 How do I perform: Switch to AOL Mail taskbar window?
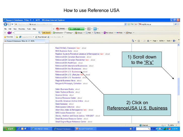(x=41, y=129)
